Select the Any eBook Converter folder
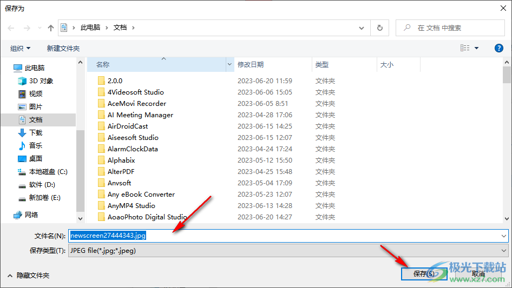 click(x=141, y=195)
